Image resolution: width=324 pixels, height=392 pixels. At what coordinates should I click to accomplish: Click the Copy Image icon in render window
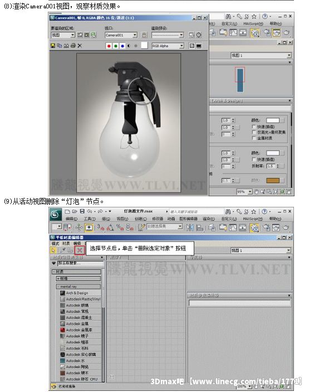tap(60, 46)
